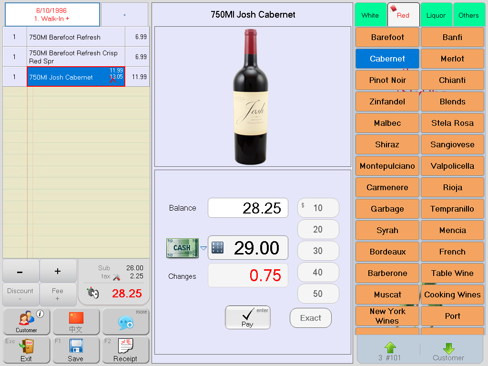Click the Discount button
Image resolution: width=488 pixels, height=366 pixels.
pyautogui.click(x=20, y=294)
